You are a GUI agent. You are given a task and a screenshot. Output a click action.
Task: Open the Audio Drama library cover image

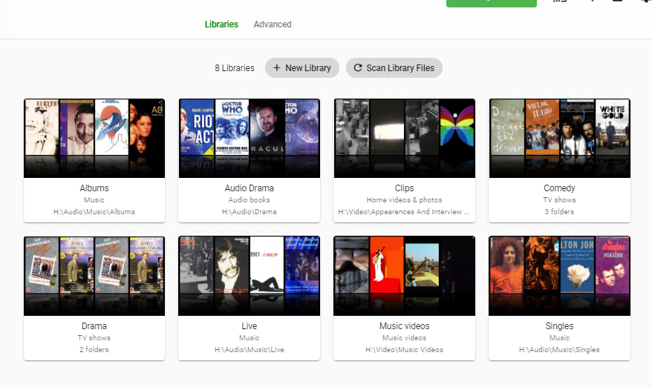pos(250,139)
